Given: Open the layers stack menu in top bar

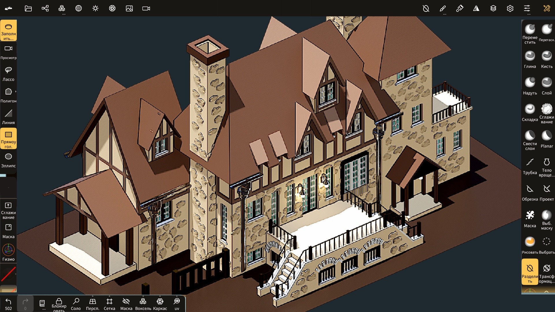Looking at the screenshot, I should click(493, 8).
